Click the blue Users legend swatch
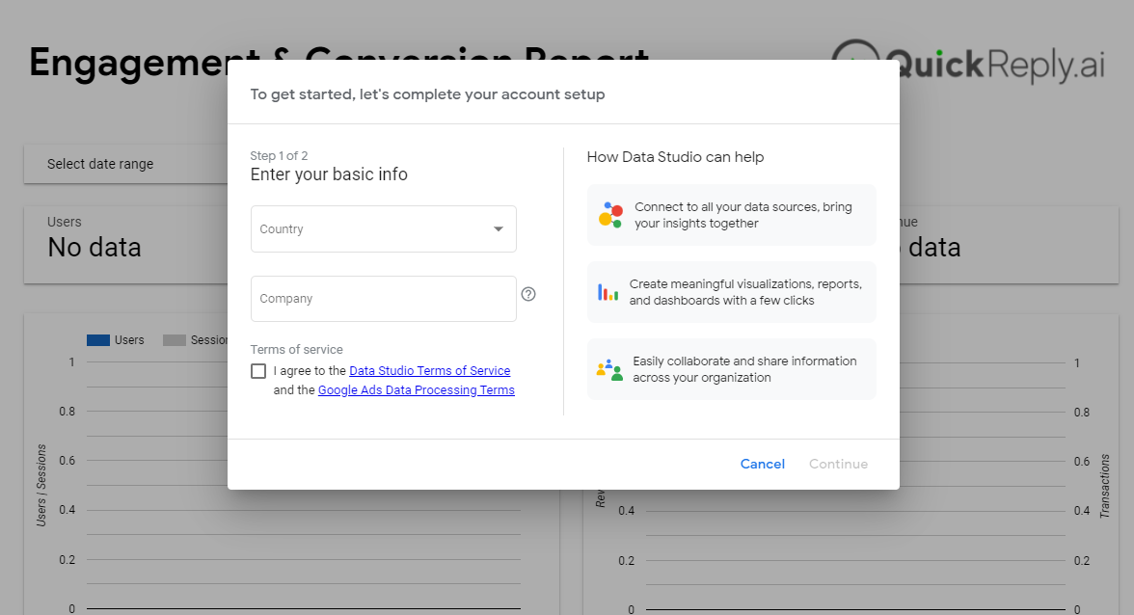Viewport: 1134px width, 615px height. point(98,340)
